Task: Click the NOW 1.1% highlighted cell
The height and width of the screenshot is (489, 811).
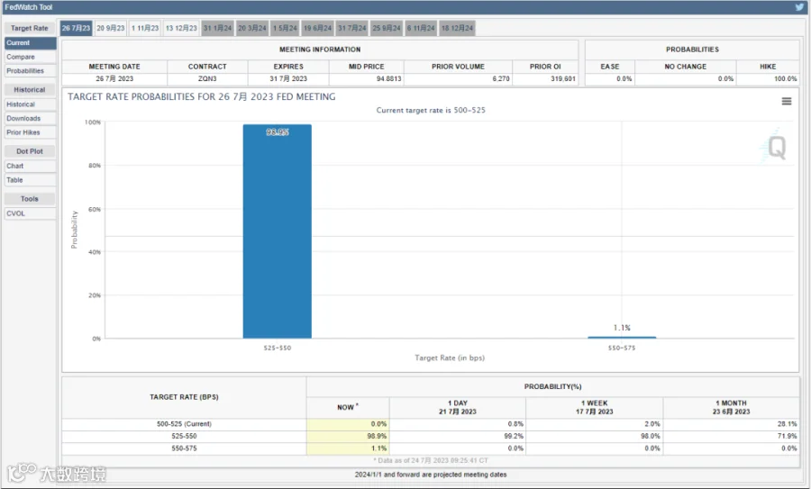Action: tap(348, 448)
